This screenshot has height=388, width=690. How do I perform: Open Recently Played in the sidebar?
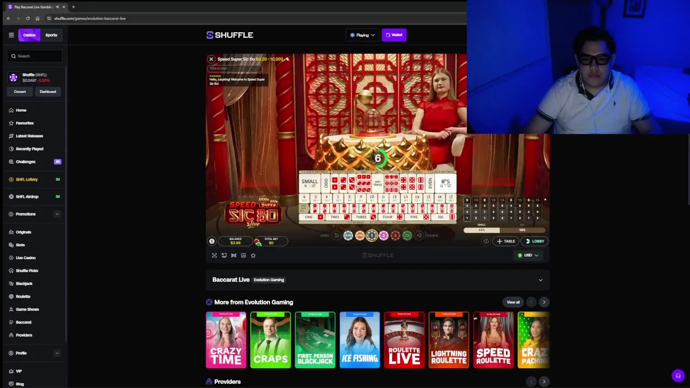click(x=29, y=149)
